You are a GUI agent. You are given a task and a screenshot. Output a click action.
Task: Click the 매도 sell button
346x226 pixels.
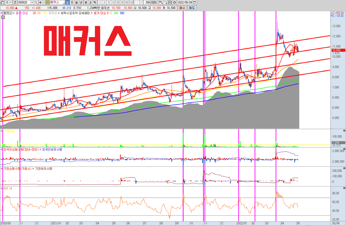tap(192, 8)
